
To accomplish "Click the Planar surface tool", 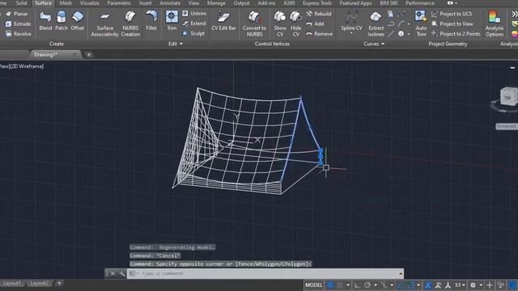I will (17, 14).
